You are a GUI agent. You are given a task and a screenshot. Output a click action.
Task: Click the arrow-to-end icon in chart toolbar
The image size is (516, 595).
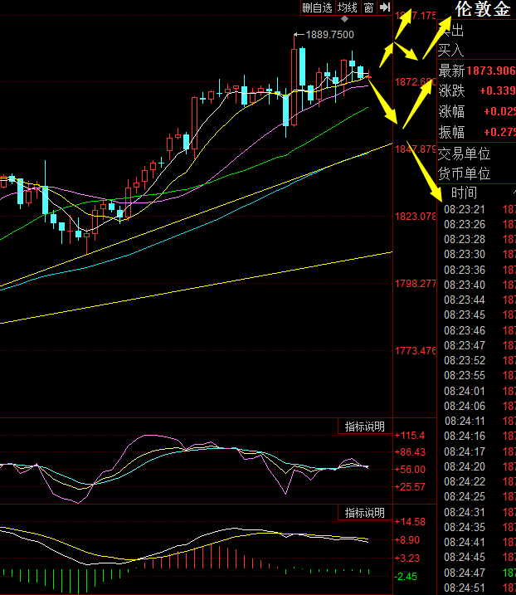385,7
